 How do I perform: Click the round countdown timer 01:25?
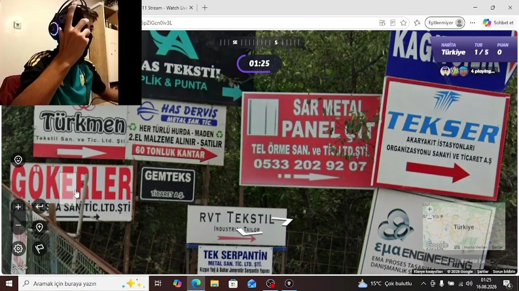click(x=259, y=63)
